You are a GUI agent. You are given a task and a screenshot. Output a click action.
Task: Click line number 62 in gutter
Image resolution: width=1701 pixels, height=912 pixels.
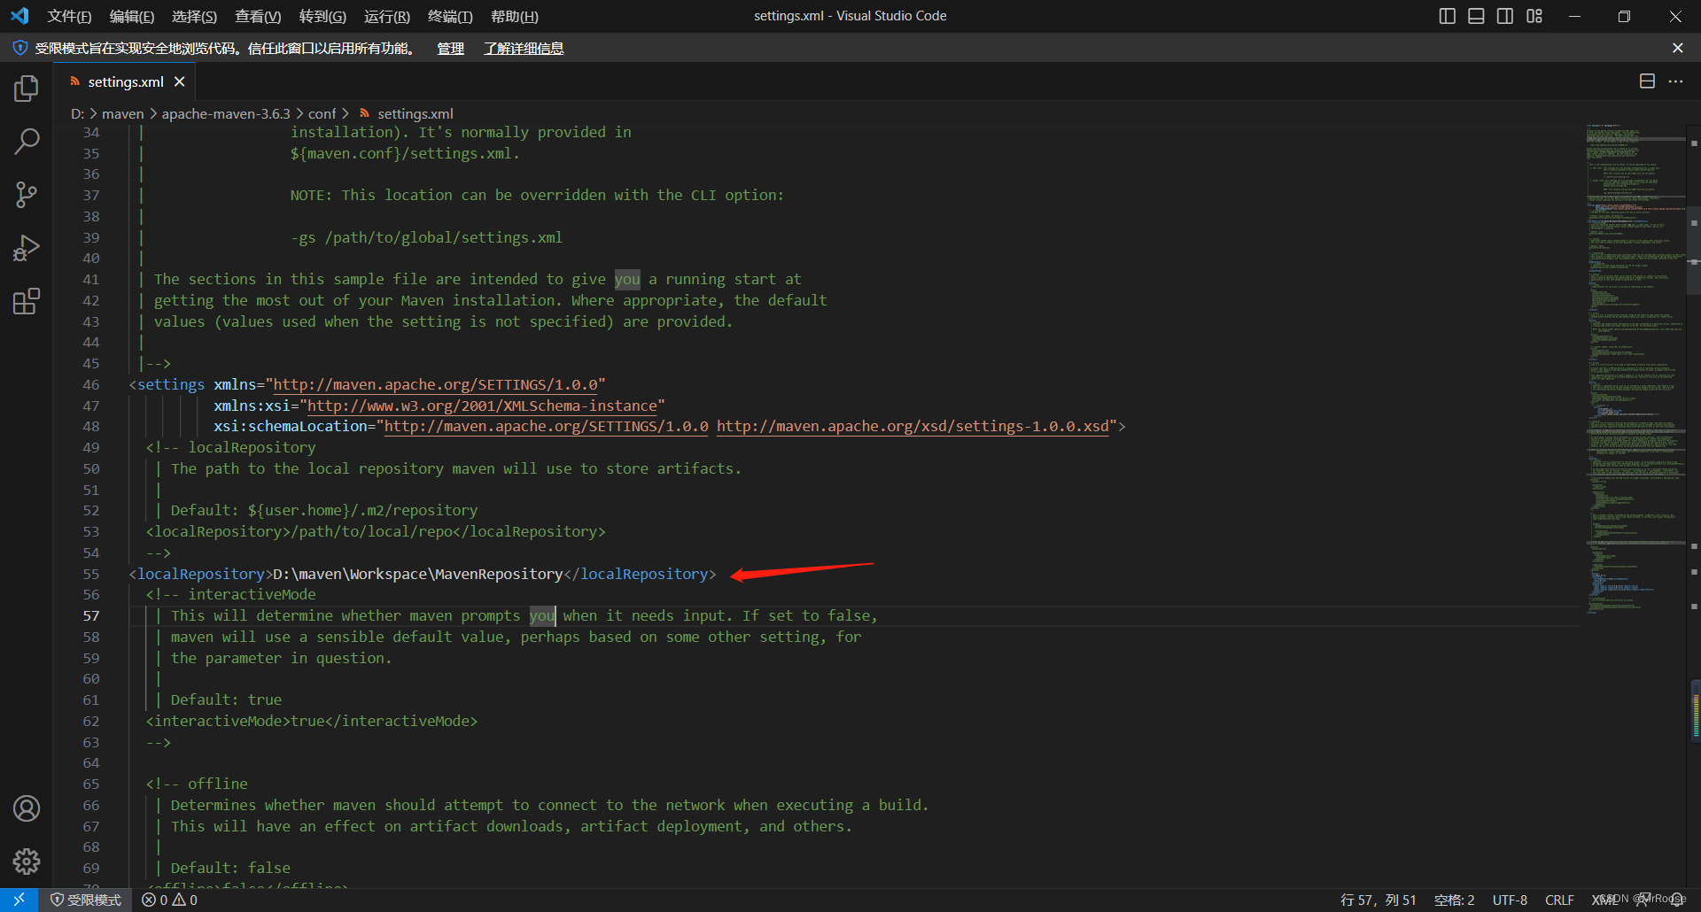[91, 721]
